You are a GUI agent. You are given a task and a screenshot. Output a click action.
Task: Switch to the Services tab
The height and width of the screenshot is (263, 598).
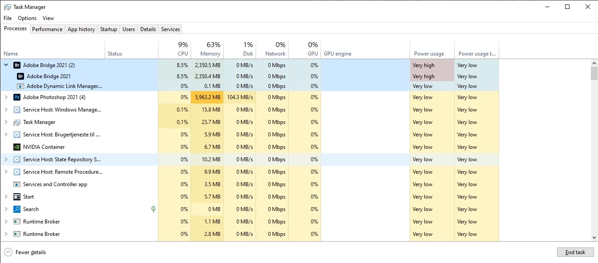pyautogui.click(x=171, y=29)
